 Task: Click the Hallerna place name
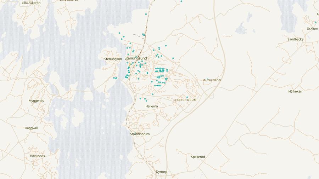pos(152,106)
